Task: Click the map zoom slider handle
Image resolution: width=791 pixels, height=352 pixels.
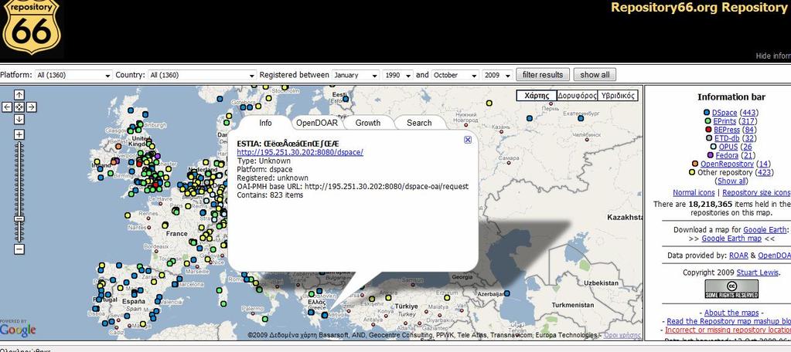Action: click(x=19, y=219)
